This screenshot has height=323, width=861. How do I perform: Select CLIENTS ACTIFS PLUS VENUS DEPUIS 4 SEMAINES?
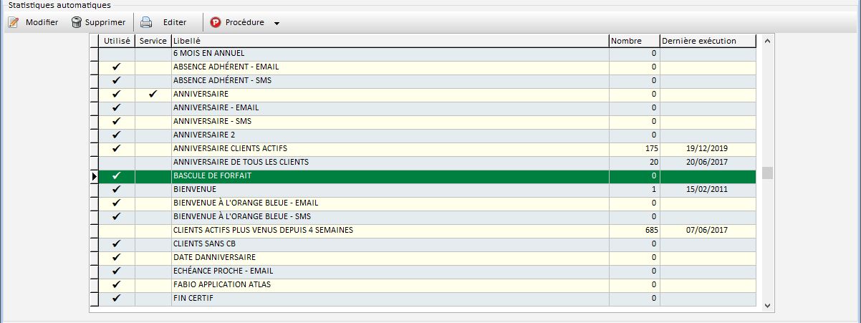tap(389, 230)
